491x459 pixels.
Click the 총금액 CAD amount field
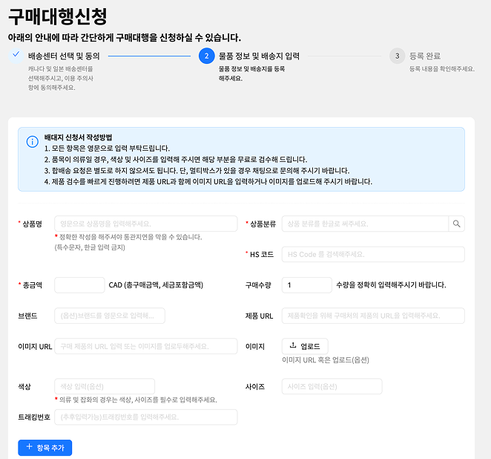tap(79, 285)
